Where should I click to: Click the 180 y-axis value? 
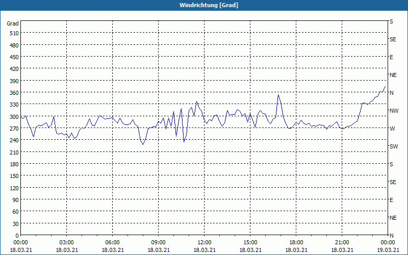click(15, 164)
